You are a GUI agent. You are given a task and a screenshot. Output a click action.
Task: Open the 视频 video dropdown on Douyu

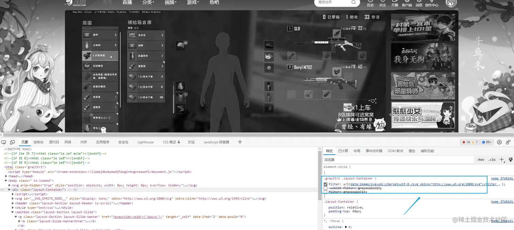click(170, 2)
